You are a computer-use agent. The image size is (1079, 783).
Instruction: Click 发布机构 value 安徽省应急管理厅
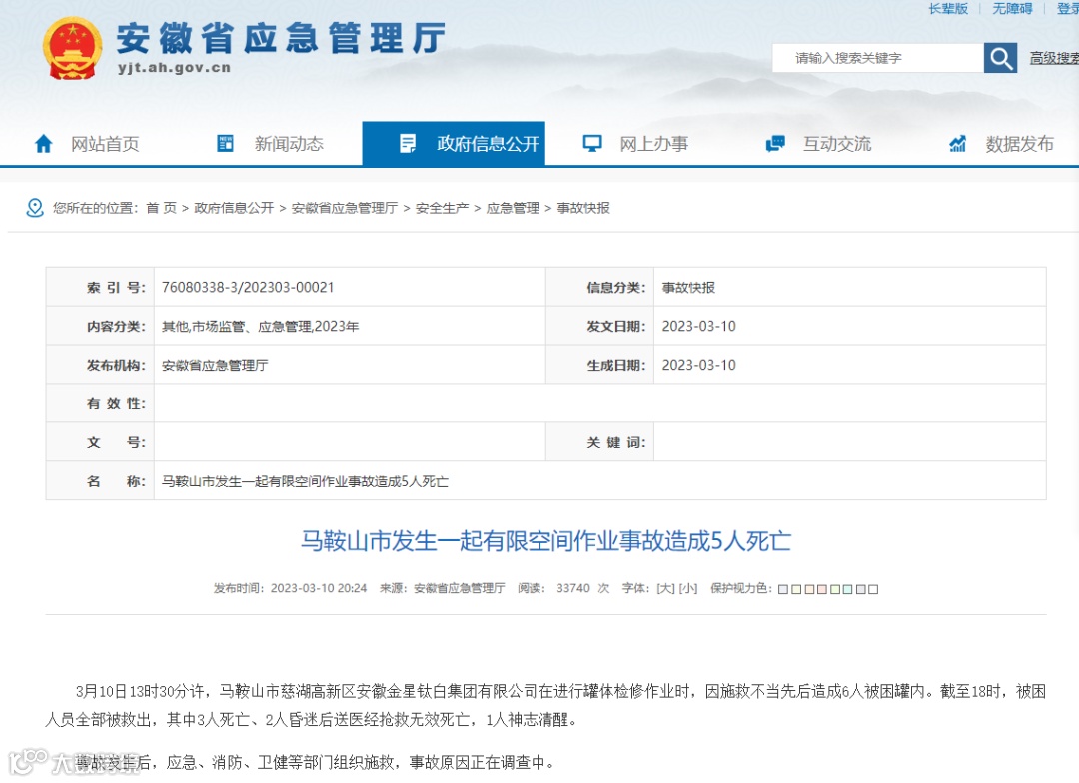pyautogui.click(x=215, y=365)
